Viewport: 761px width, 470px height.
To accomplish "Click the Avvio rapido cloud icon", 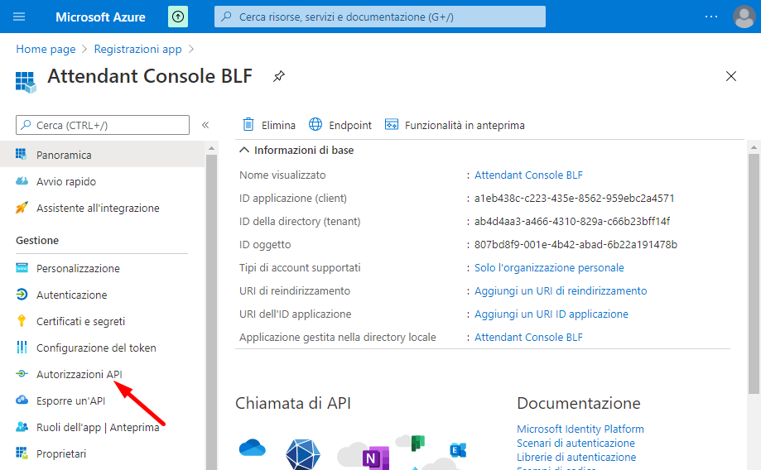I will (22, 181).
